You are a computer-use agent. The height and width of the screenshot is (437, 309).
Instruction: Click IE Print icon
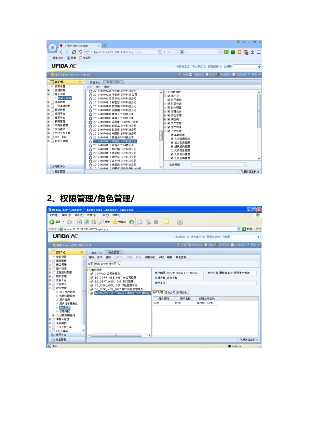148,222
